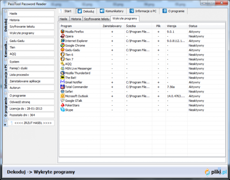
Task: Open the Hasła sub-tab
Action: tap(64, 19)
